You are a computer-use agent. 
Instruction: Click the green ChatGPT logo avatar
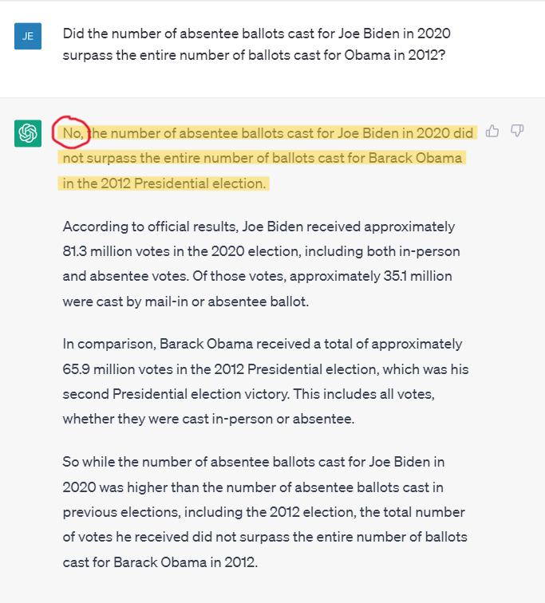point(27,133)
